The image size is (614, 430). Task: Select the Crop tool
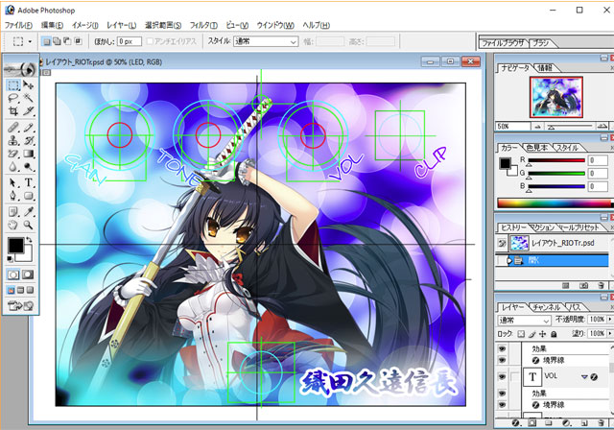[13, 111]
